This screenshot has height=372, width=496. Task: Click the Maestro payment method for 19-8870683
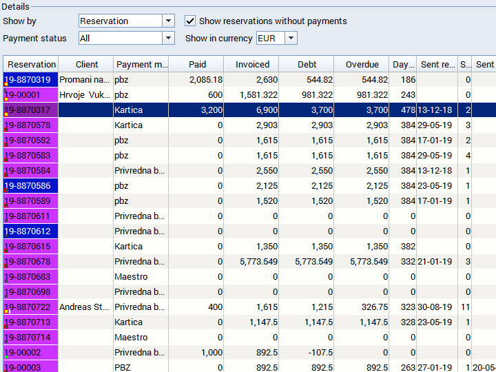(x=141, y=277)
